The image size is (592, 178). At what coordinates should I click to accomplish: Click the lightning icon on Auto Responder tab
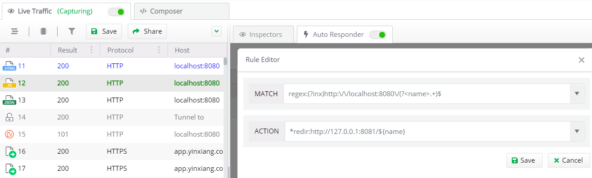click(306, 34)
